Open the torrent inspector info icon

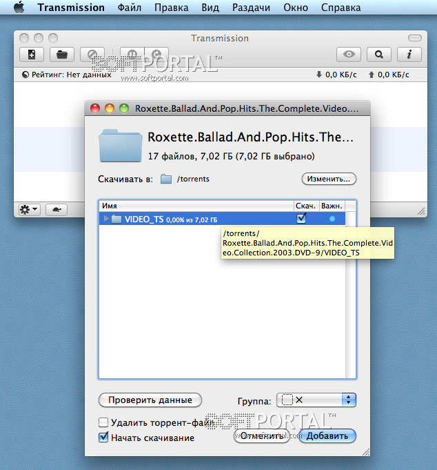point(409,55)
